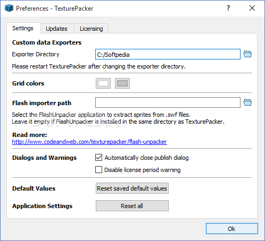This screenshot has width=265, height=241.
Task: Toggle Automatically close publish dialog checkbox
Action: point(98,158)
